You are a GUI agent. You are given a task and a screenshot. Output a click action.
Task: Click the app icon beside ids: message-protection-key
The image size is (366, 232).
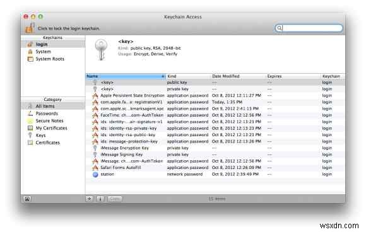[95, 141]
